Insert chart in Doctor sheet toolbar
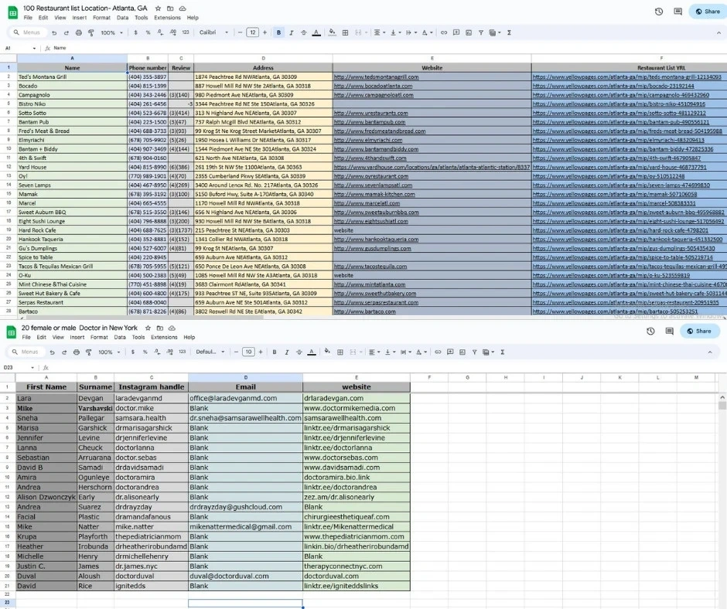This screenshot has width=727, height=609. [462, 352]
